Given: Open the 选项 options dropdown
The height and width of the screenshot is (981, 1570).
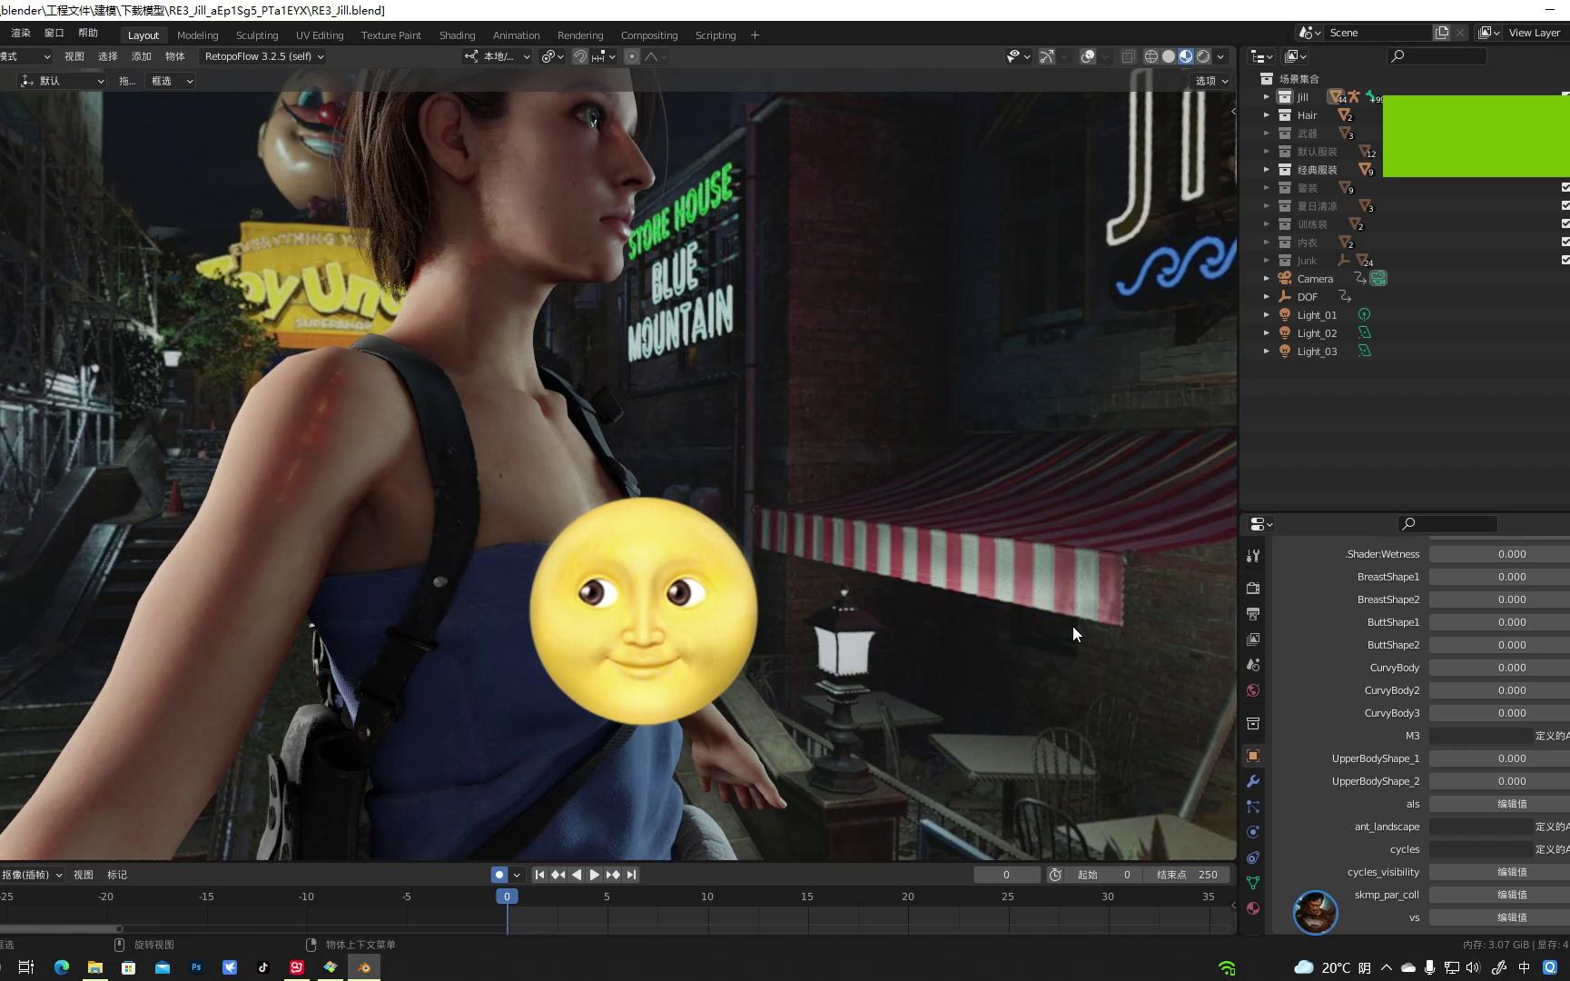Looking at the screenshot, I should coord(1211,81).
